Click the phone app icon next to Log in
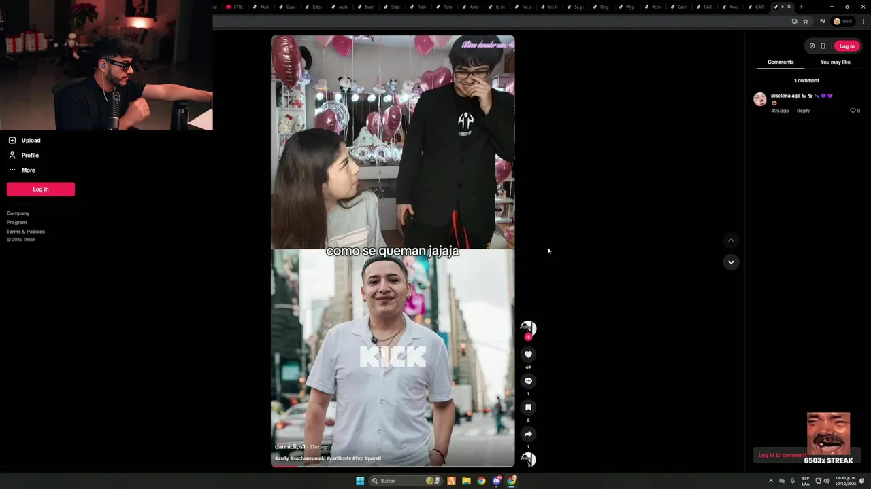Screen dimensions: 871x489 point(823,46)
